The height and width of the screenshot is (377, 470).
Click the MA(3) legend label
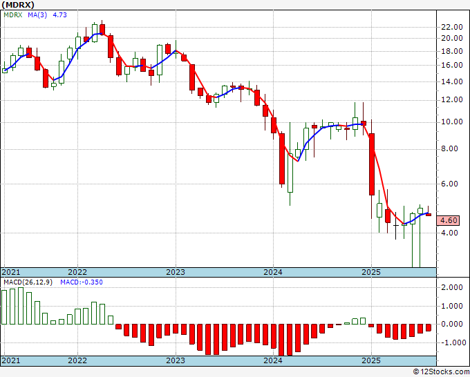coord(37,15)
